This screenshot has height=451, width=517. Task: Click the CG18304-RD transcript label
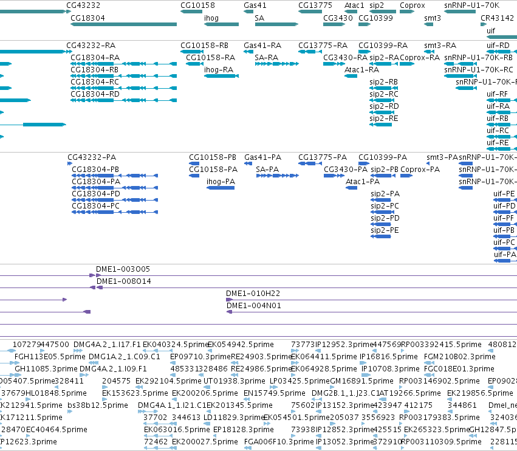click(95, 94)
